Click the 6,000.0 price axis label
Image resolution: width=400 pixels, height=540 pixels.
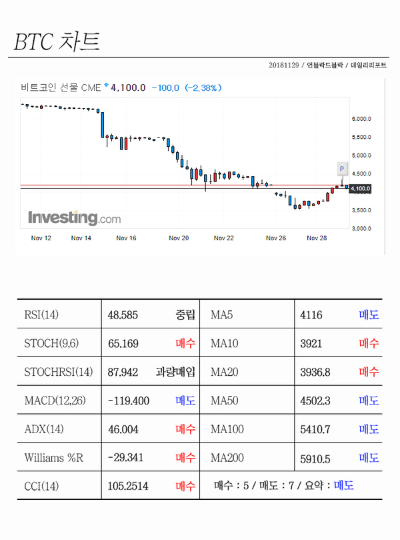pos(361,119)
